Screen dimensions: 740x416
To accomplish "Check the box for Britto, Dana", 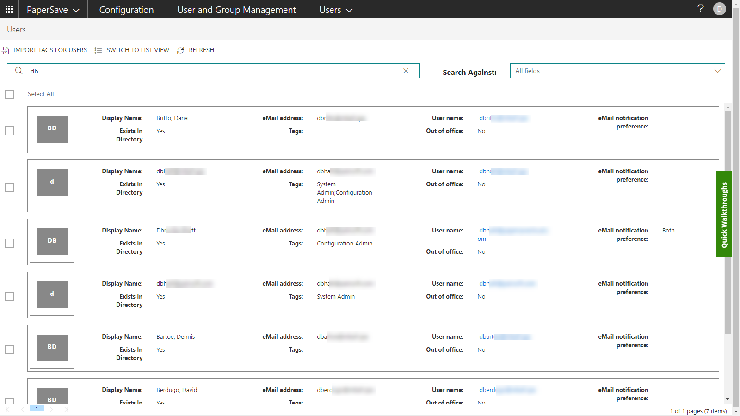I will click(10, 131).
